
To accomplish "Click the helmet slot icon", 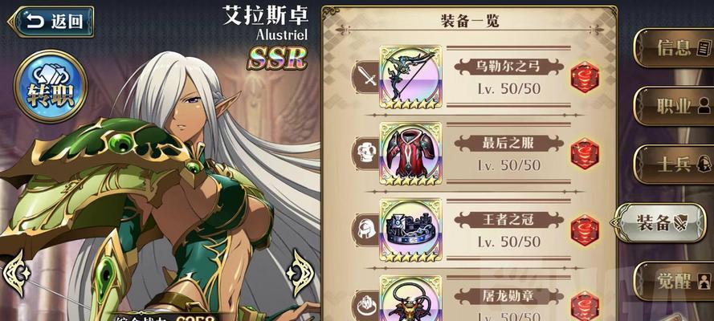I will click(366, 230).
